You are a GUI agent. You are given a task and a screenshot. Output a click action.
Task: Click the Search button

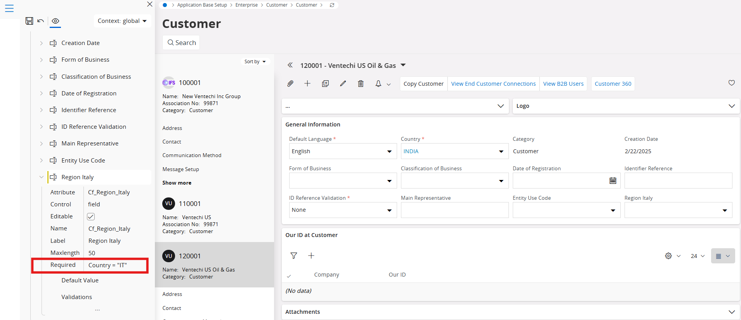click(x=181, y=43)
